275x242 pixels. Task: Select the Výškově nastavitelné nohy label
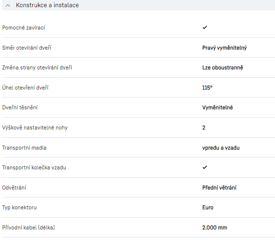35,128
